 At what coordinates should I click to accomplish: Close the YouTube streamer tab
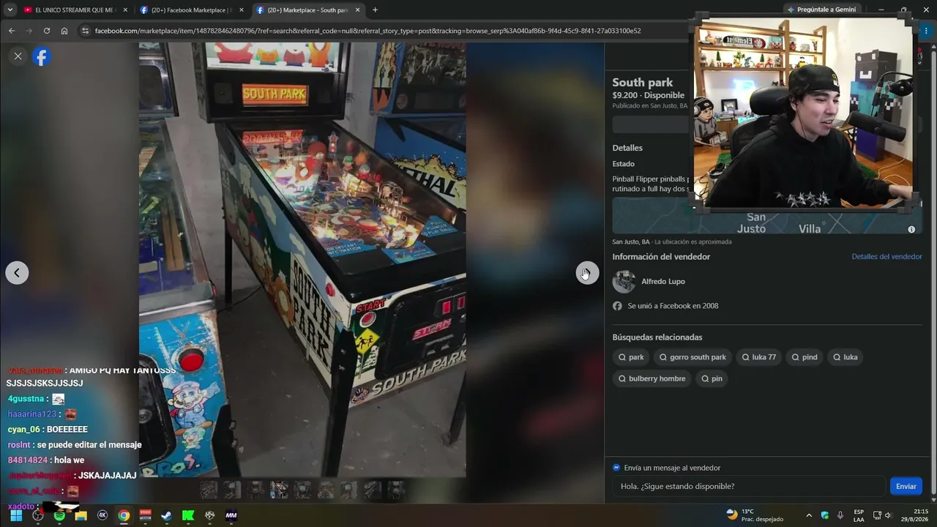(125, 10)
